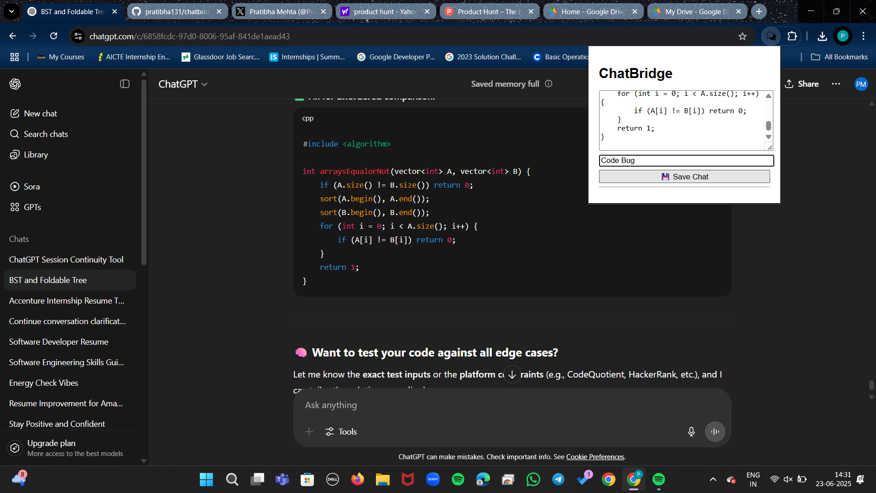Expand the ChatGPT model dropdown
This screenshot has height=493, width=876.
[183, 84]
